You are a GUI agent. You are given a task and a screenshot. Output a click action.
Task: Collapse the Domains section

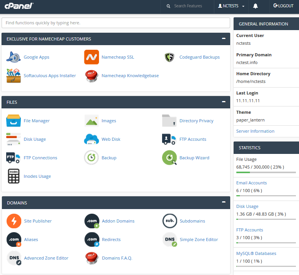[x=224, y=202]
